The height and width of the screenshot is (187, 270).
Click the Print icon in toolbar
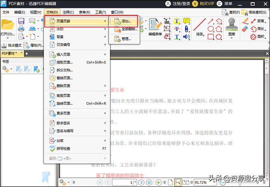point(21,29)
